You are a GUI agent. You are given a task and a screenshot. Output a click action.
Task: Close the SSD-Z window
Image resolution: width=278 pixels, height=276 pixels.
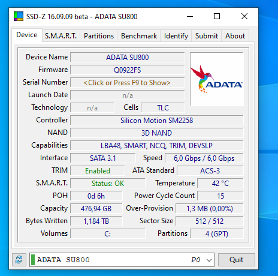coord(244,16)
